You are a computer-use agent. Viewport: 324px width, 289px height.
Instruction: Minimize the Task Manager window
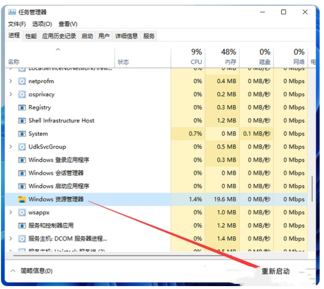[263, 12]
